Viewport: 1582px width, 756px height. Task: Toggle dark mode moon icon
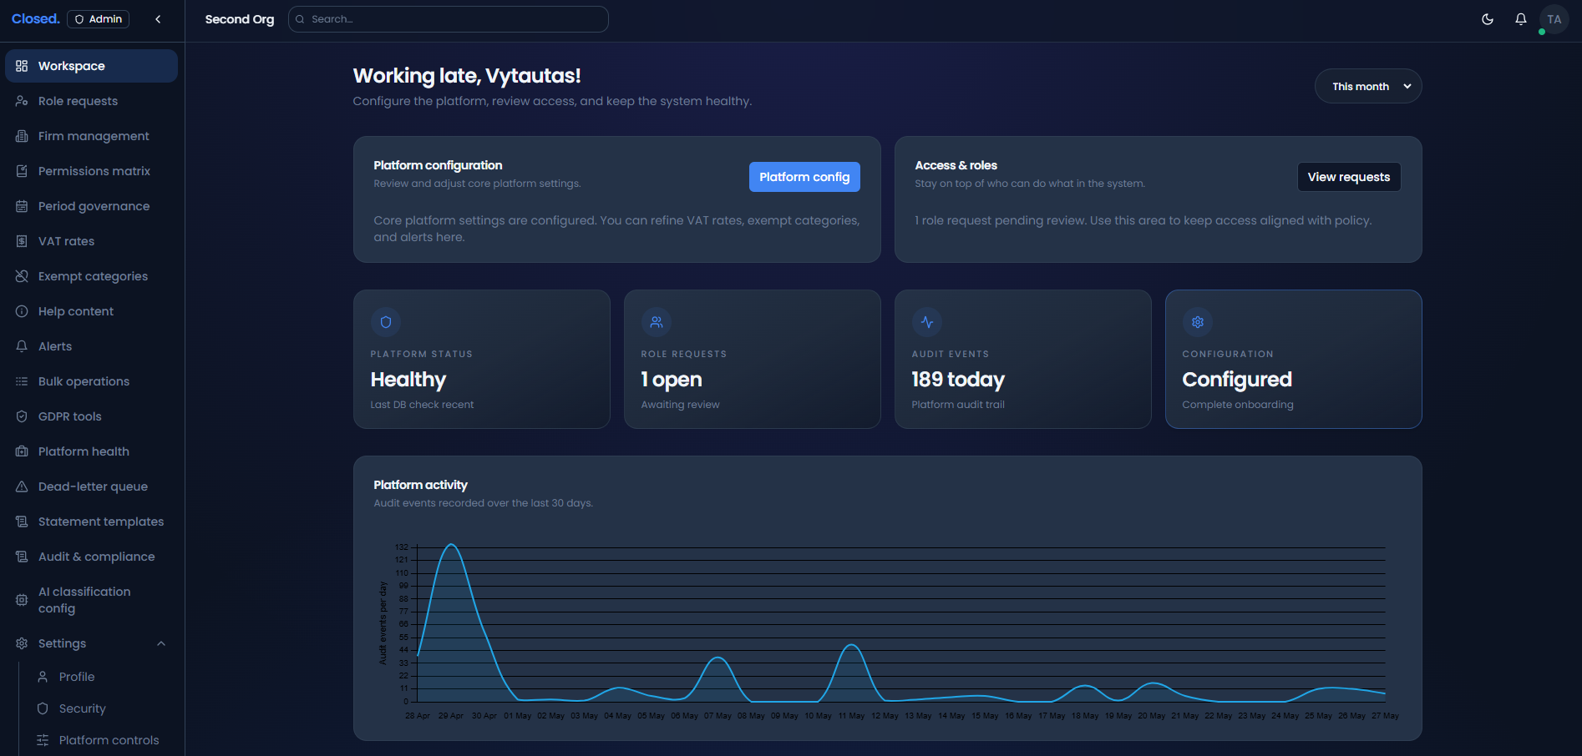click(x=1488, y=19)
